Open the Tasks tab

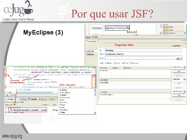tap(23, 99)
